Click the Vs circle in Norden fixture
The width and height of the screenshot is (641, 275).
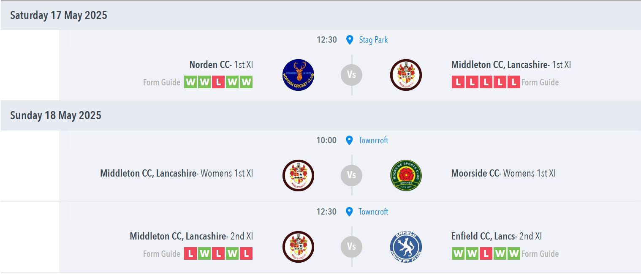[x=352, y=75]
